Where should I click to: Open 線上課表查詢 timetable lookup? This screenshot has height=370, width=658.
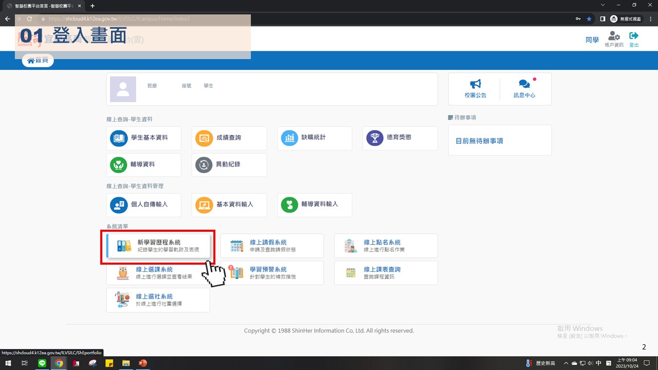[386, 273]
